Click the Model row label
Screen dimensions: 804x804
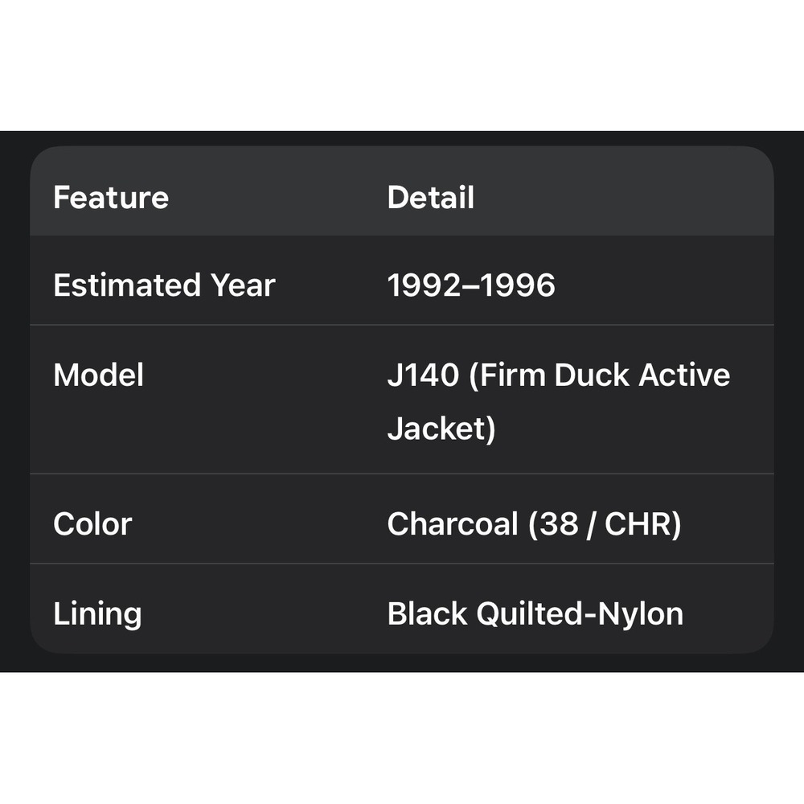pyautogui.click(x=98, y=375)
